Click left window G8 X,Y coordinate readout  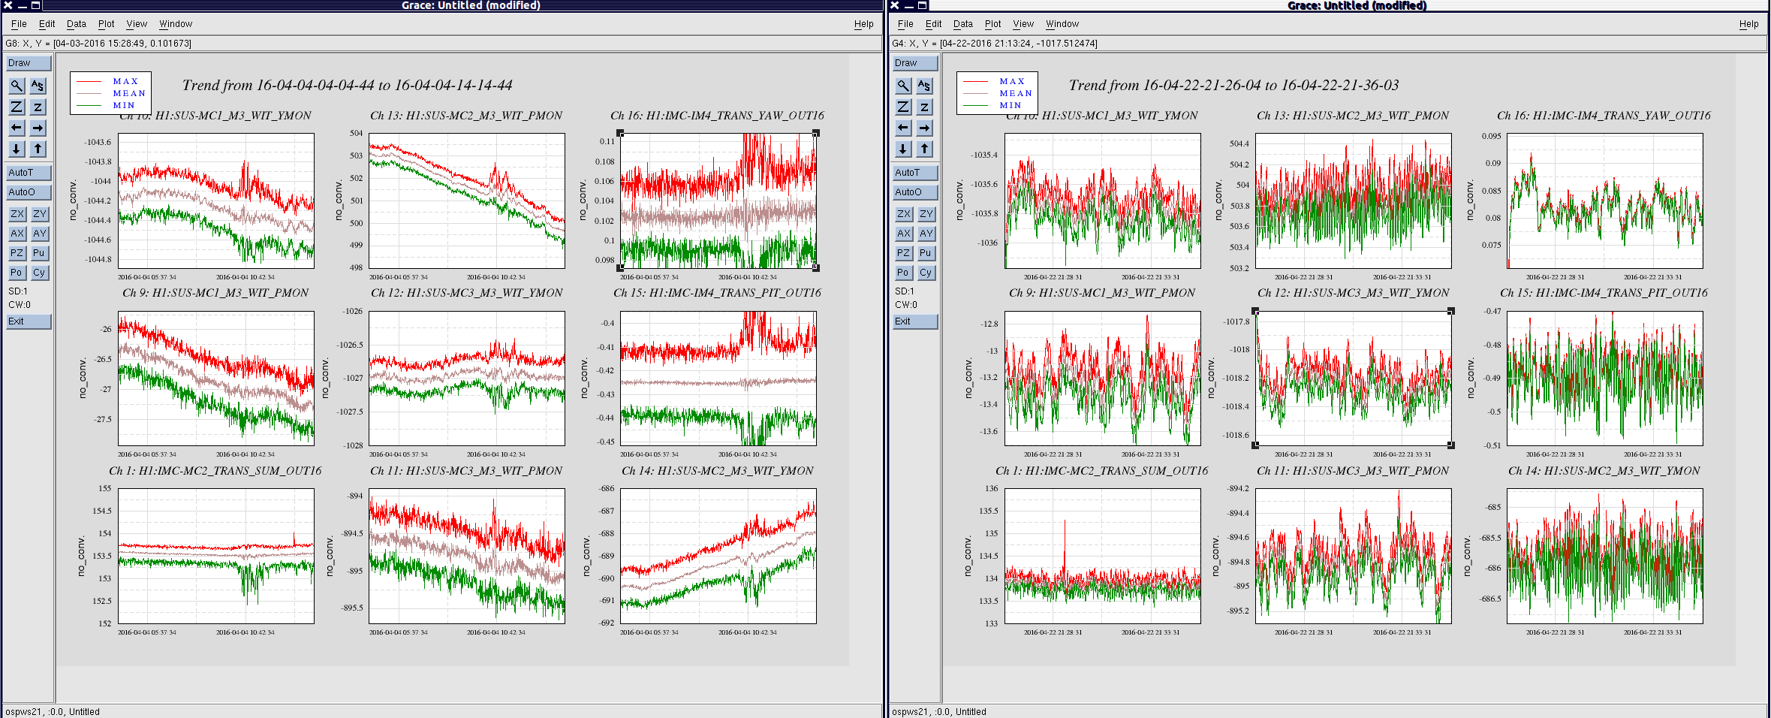tap(98, 44)
